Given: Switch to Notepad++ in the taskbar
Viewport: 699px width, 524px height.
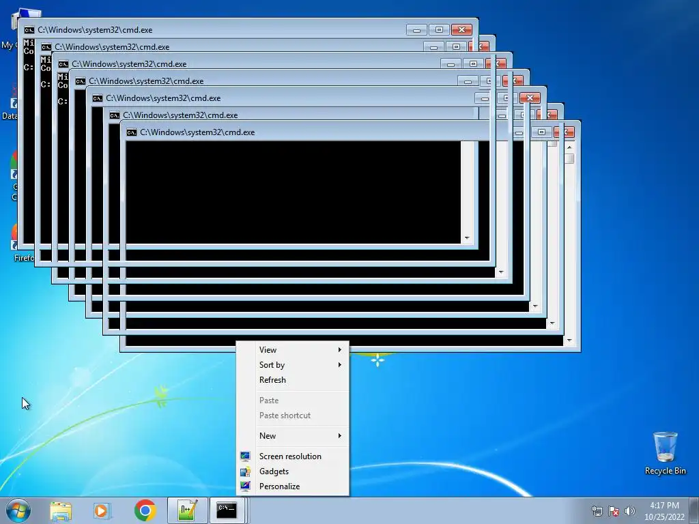Looking at the screenshot, I should [187, 510].
